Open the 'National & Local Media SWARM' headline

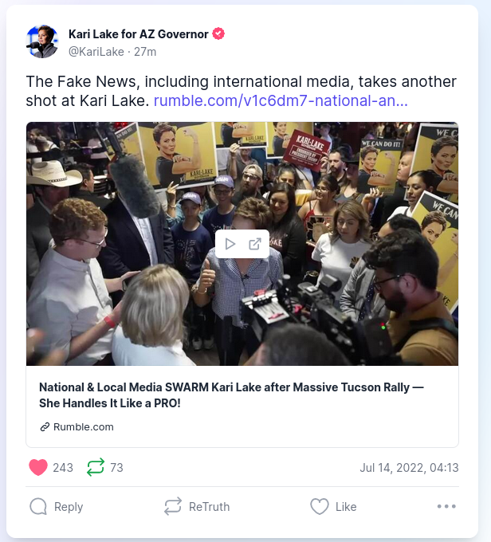click(x=231, y=395)
